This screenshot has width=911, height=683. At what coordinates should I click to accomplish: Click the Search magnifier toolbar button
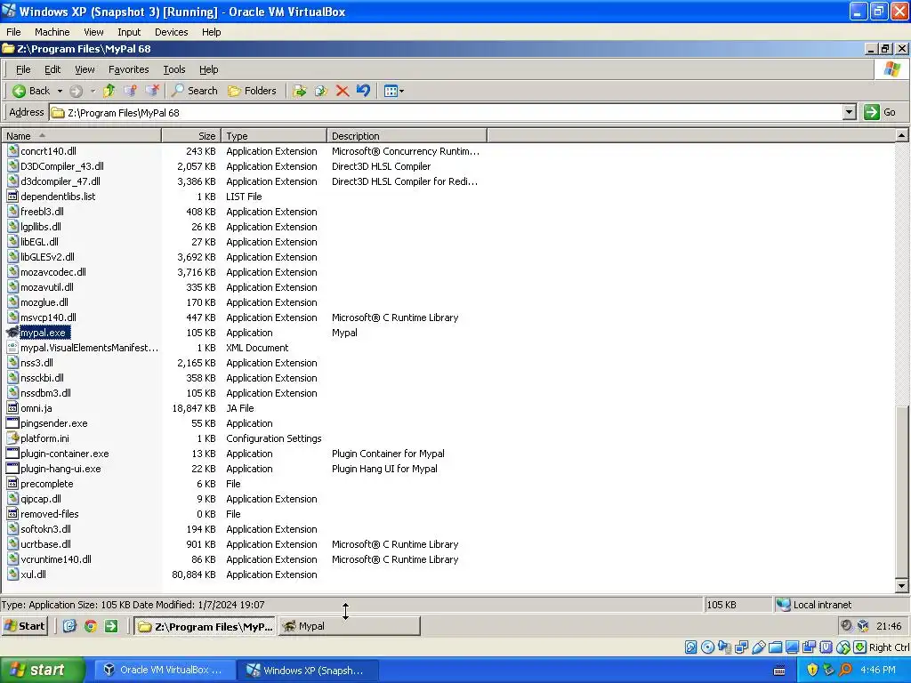click(x=195, y=91)
